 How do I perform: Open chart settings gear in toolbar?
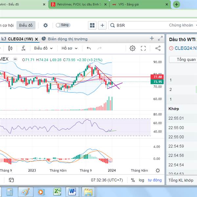(x=132, y=48)
